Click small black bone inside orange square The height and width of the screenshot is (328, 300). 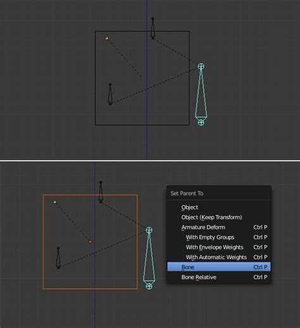pyautogui.click(x=58, y=258)
